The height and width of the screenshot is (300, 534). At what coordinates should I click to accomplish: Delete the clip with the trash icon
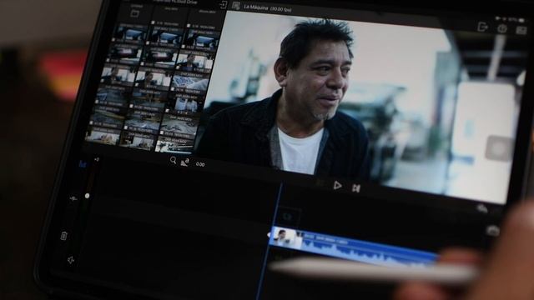(x=63, y=236)
